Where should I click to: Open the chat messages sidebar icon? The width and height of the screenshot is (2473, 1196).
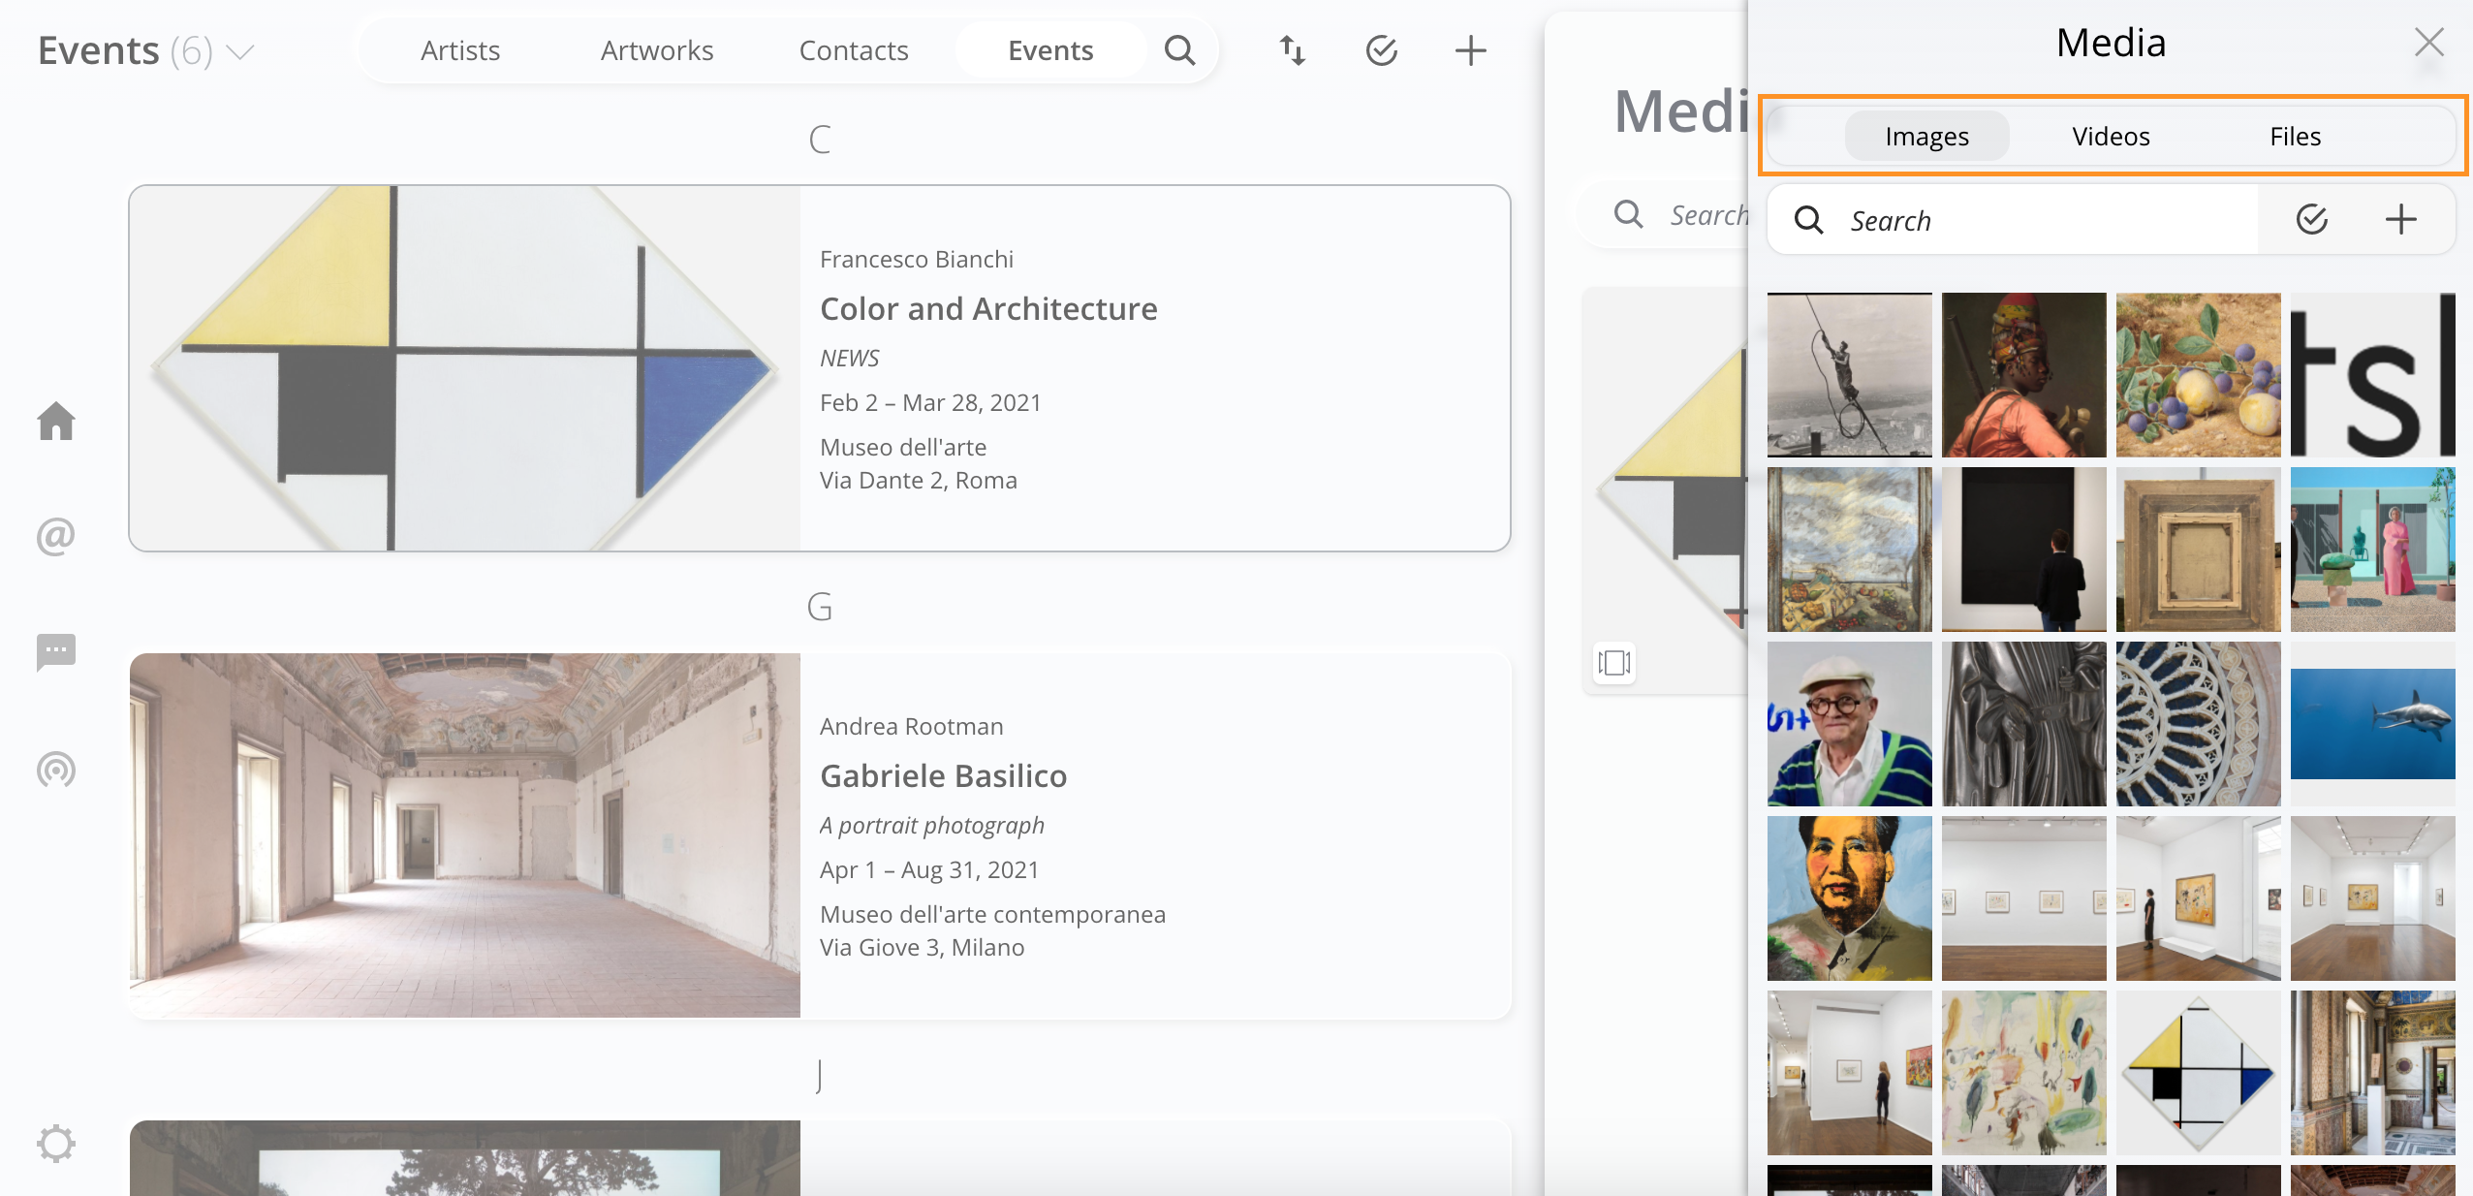(x=56, y=651)
